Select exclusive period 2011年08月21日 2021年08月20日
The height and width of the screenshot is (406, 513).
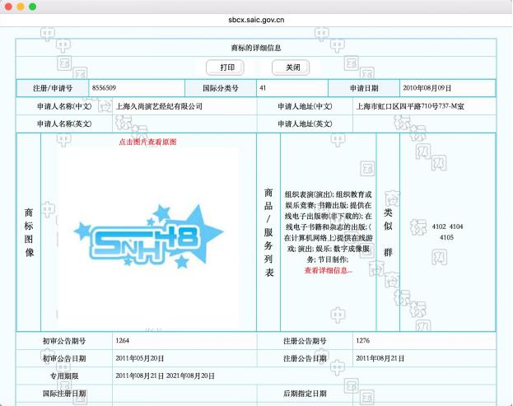pyautogui.click(x=165, y=376)
